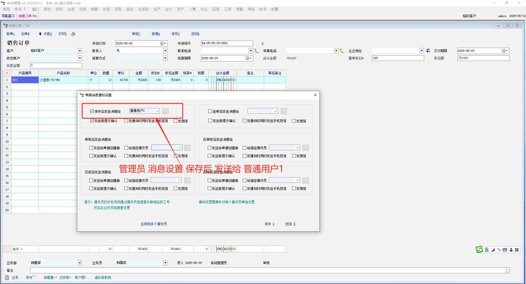Click the moon icon in the IME toolbar
Image resolution: width=526 pixels, height=284 pixels.
[493, 250]
